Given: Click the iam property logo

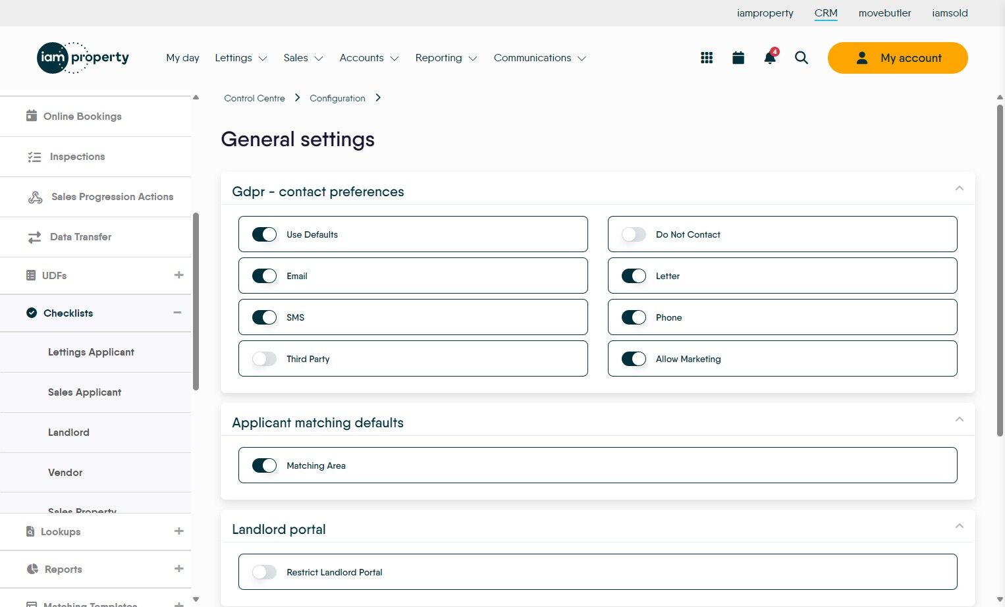Looking at the screenshot, I should 83,58.
